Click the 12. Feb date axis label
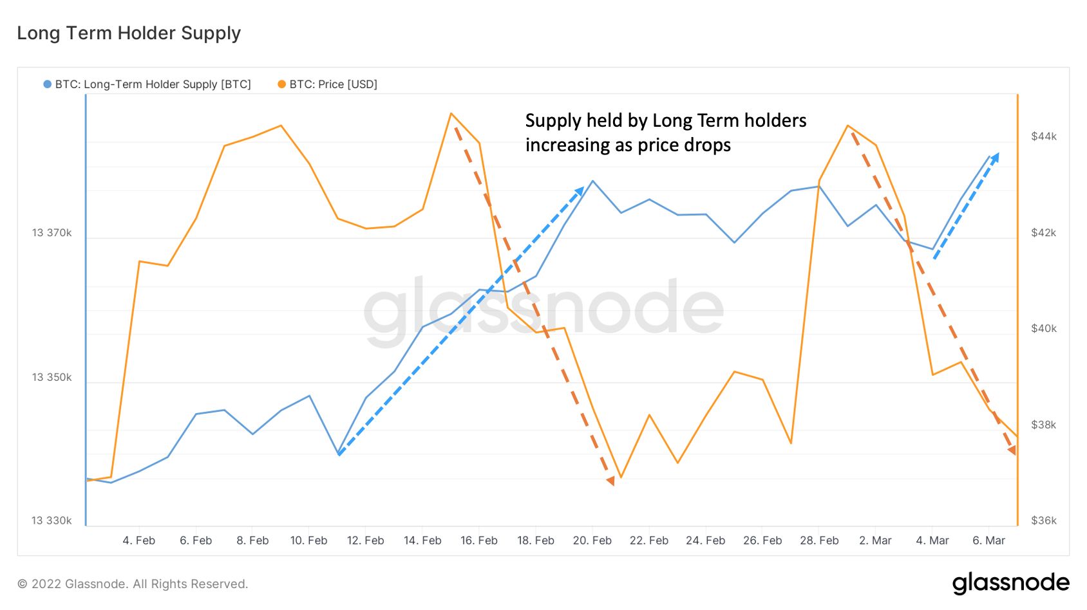 tap(365, 541)
